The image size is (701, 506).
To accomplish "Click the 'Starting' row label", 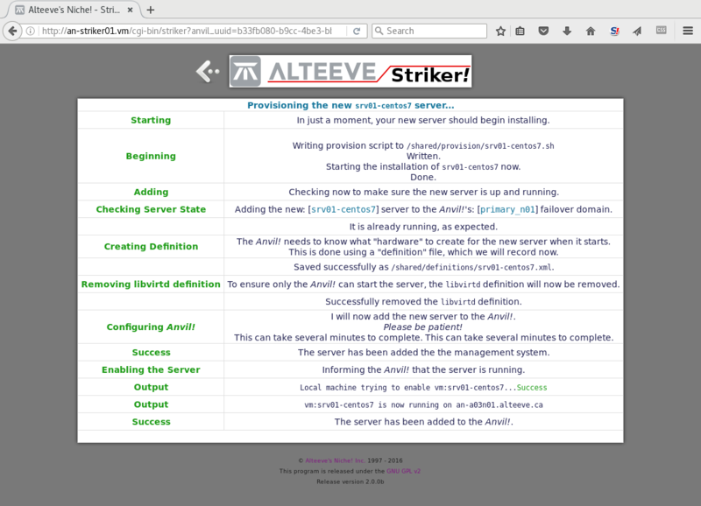I will point(151,120).
